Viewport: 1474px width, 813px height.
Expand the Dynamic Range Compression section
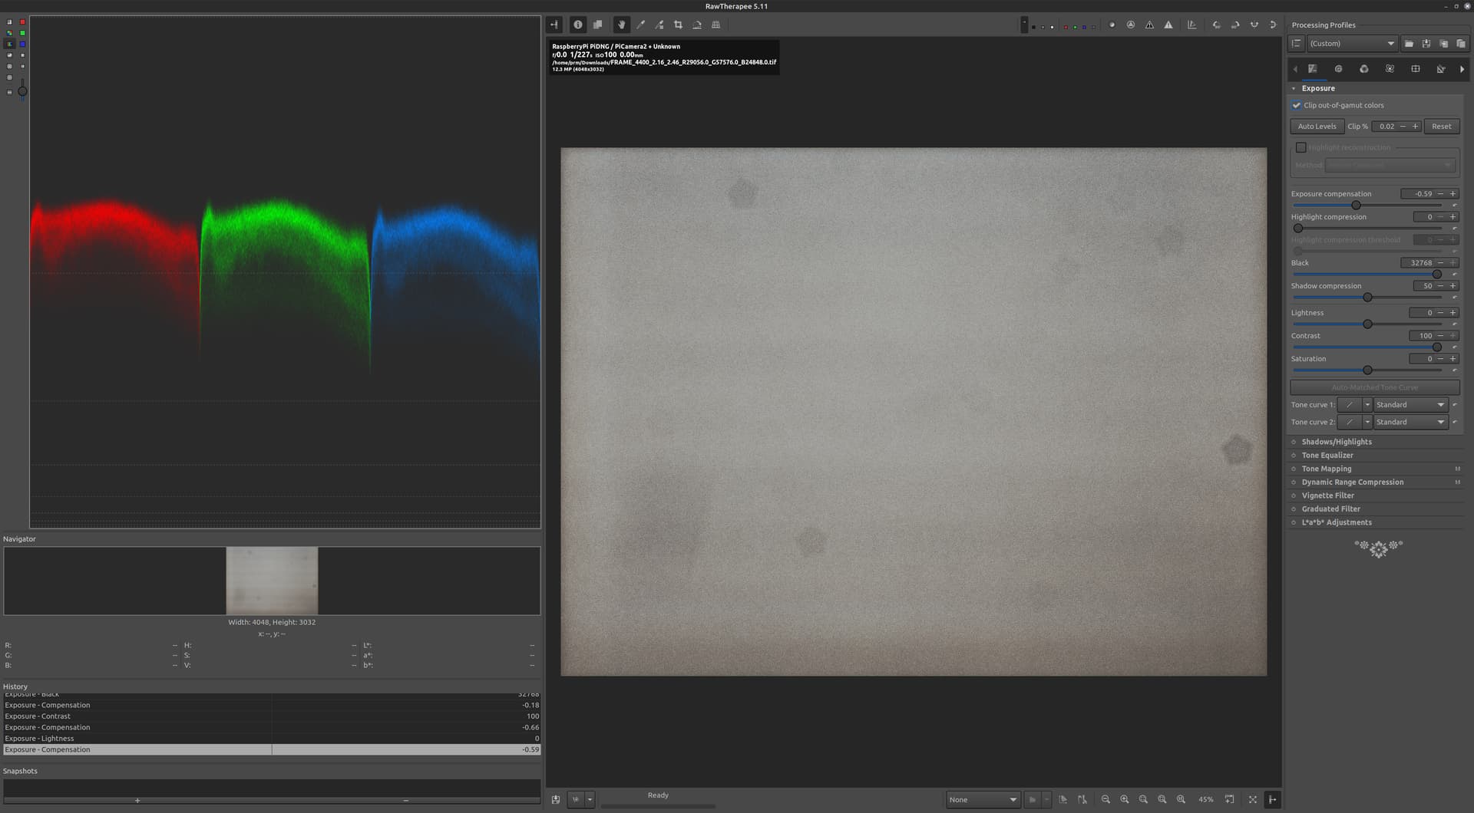point(1352,482)
